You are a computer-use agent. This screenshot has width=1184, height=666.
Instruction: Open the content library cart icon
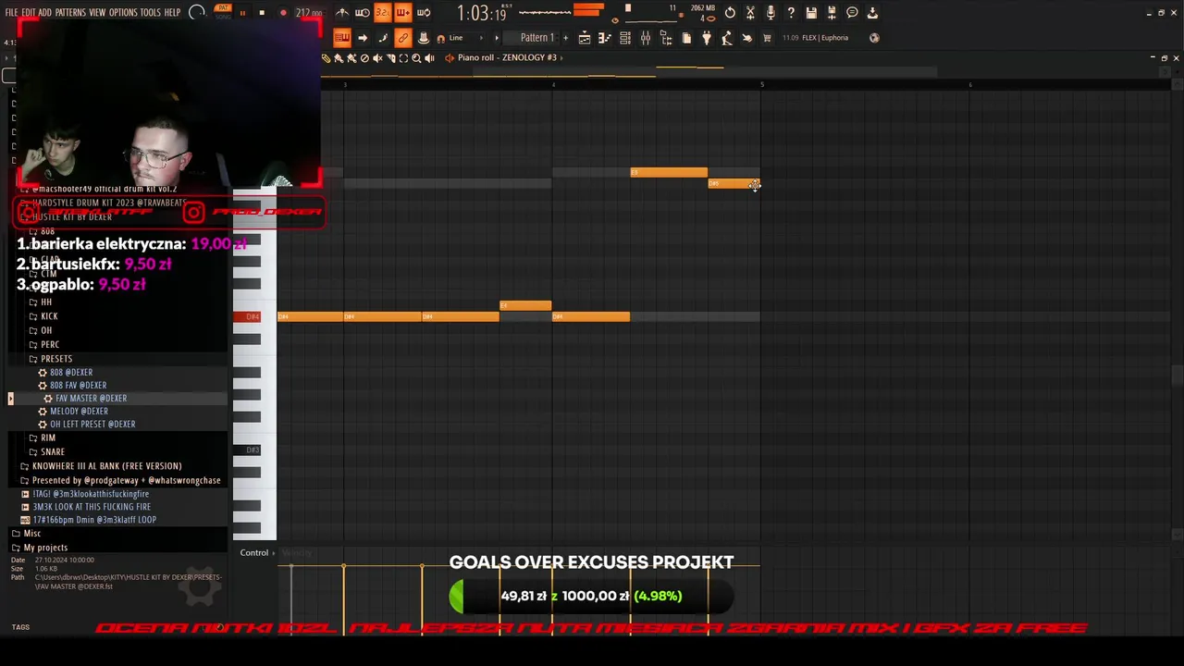767,38
